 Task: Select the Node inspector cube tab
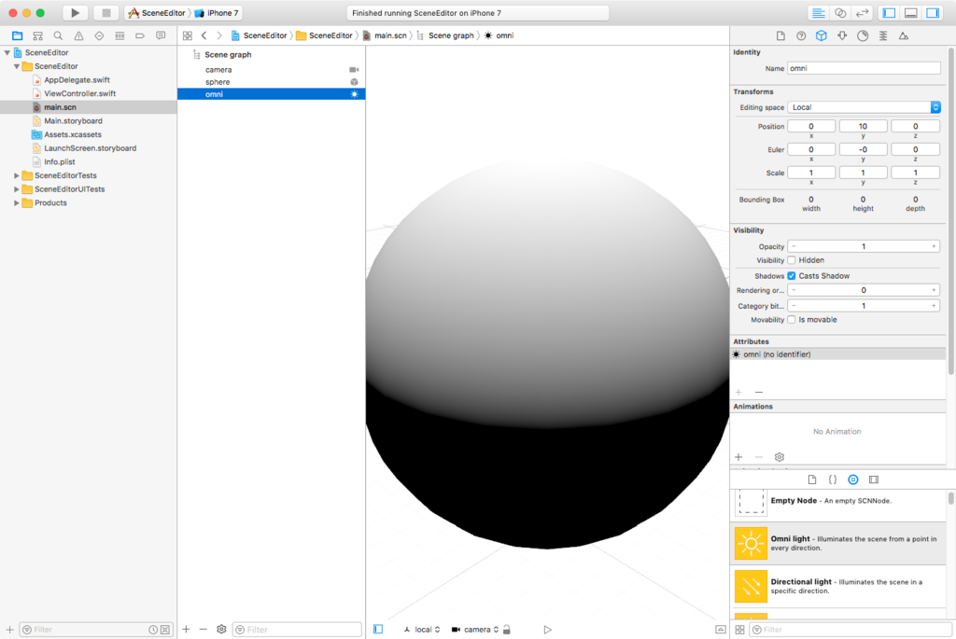pos(822,36)
